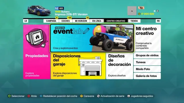Click the L stick Jugadores seguidos icon

click(129, 96)
